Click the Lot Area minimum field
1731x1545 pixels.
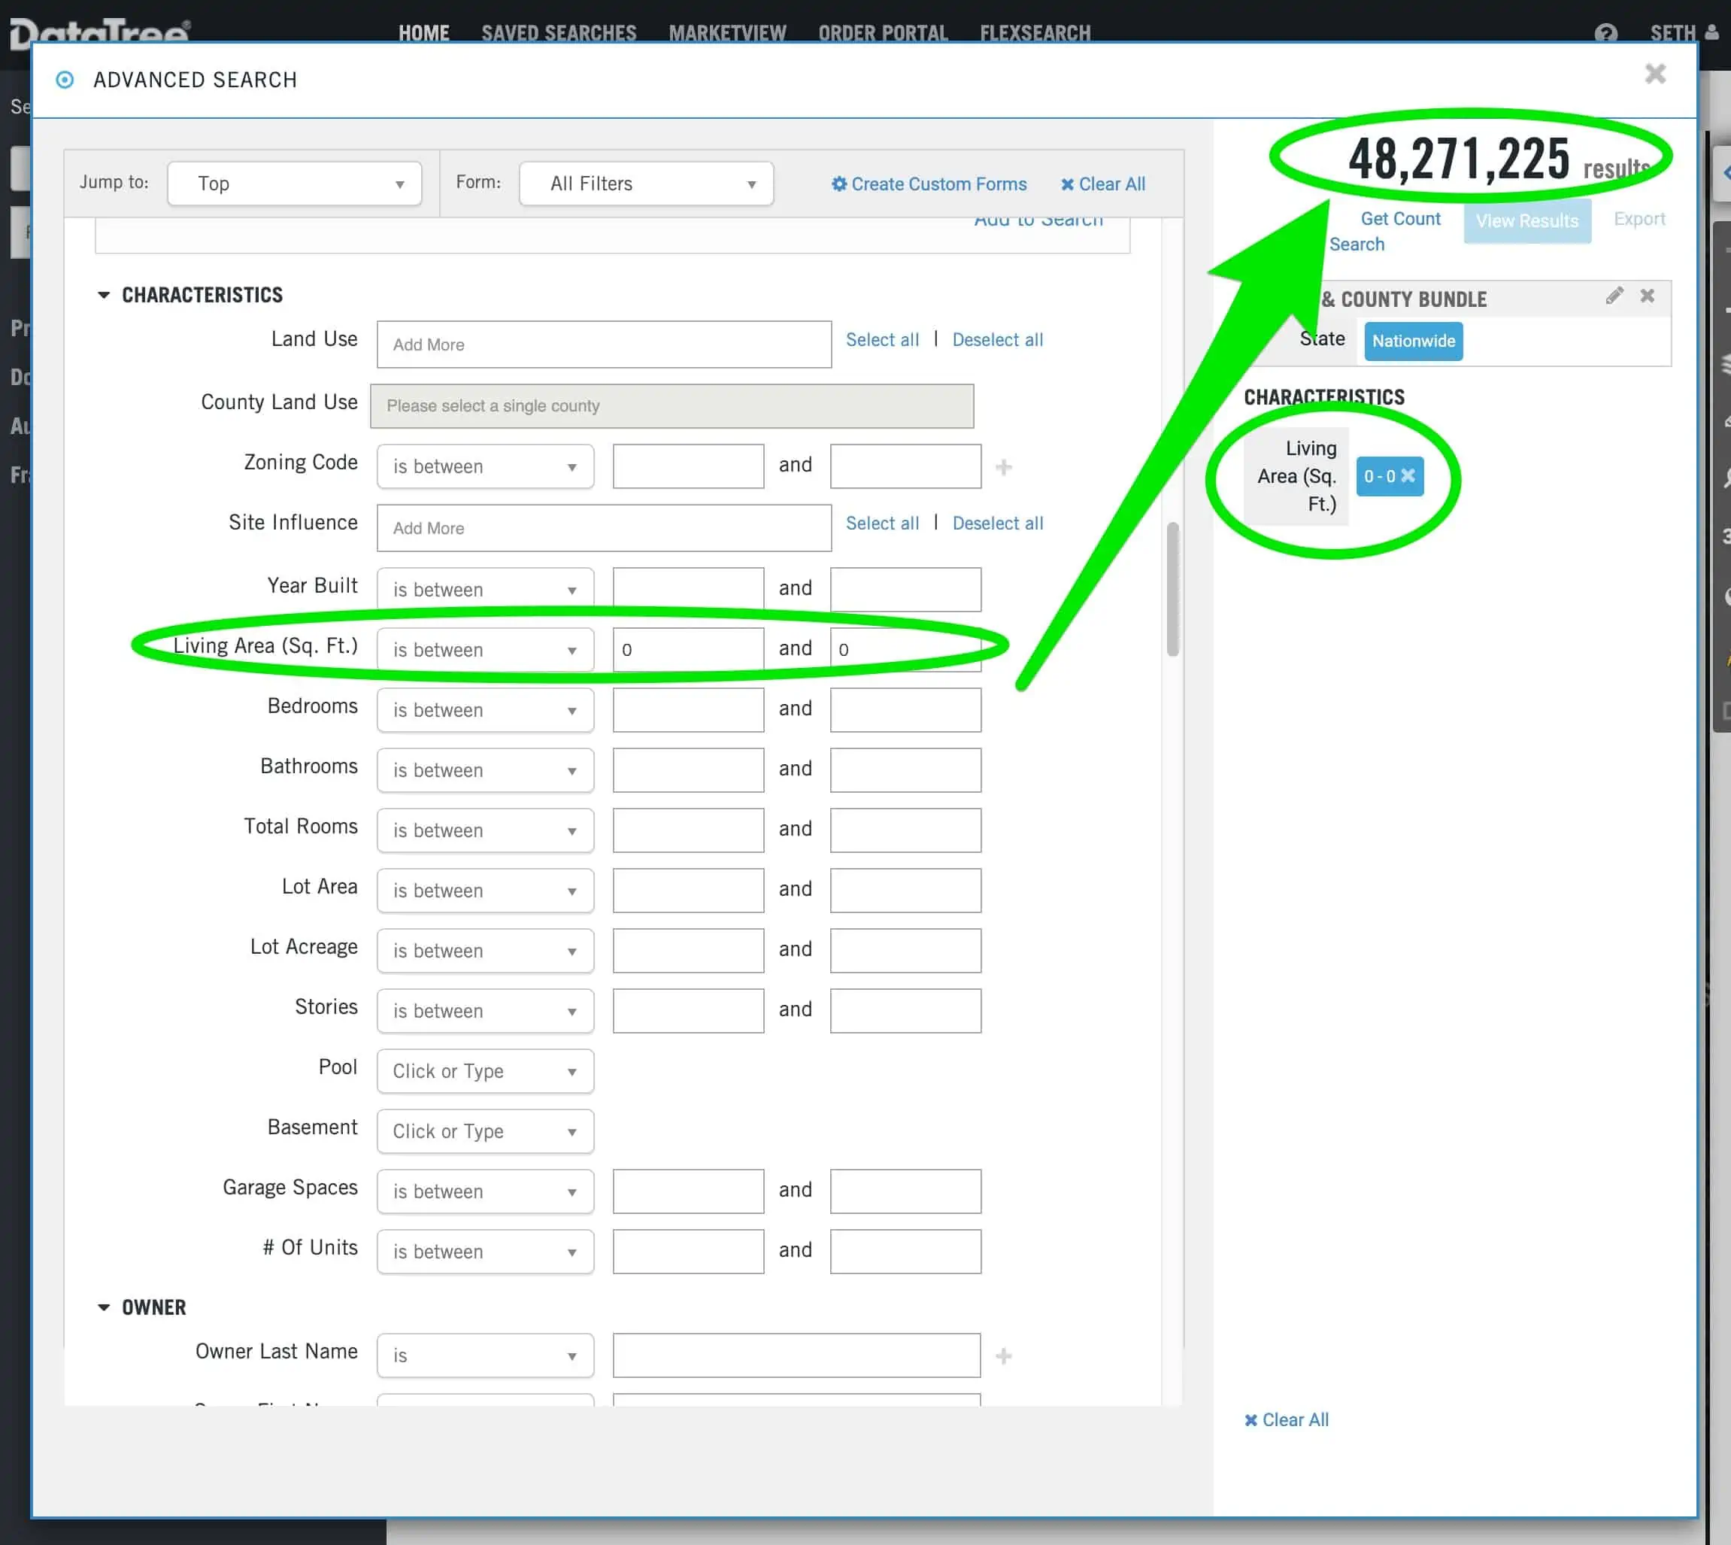point(688,891)
